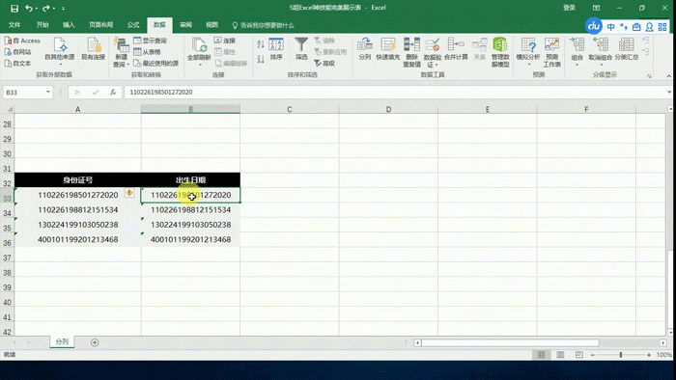
Task: Switch to Formulas (公式) tab
Action: 133,25
